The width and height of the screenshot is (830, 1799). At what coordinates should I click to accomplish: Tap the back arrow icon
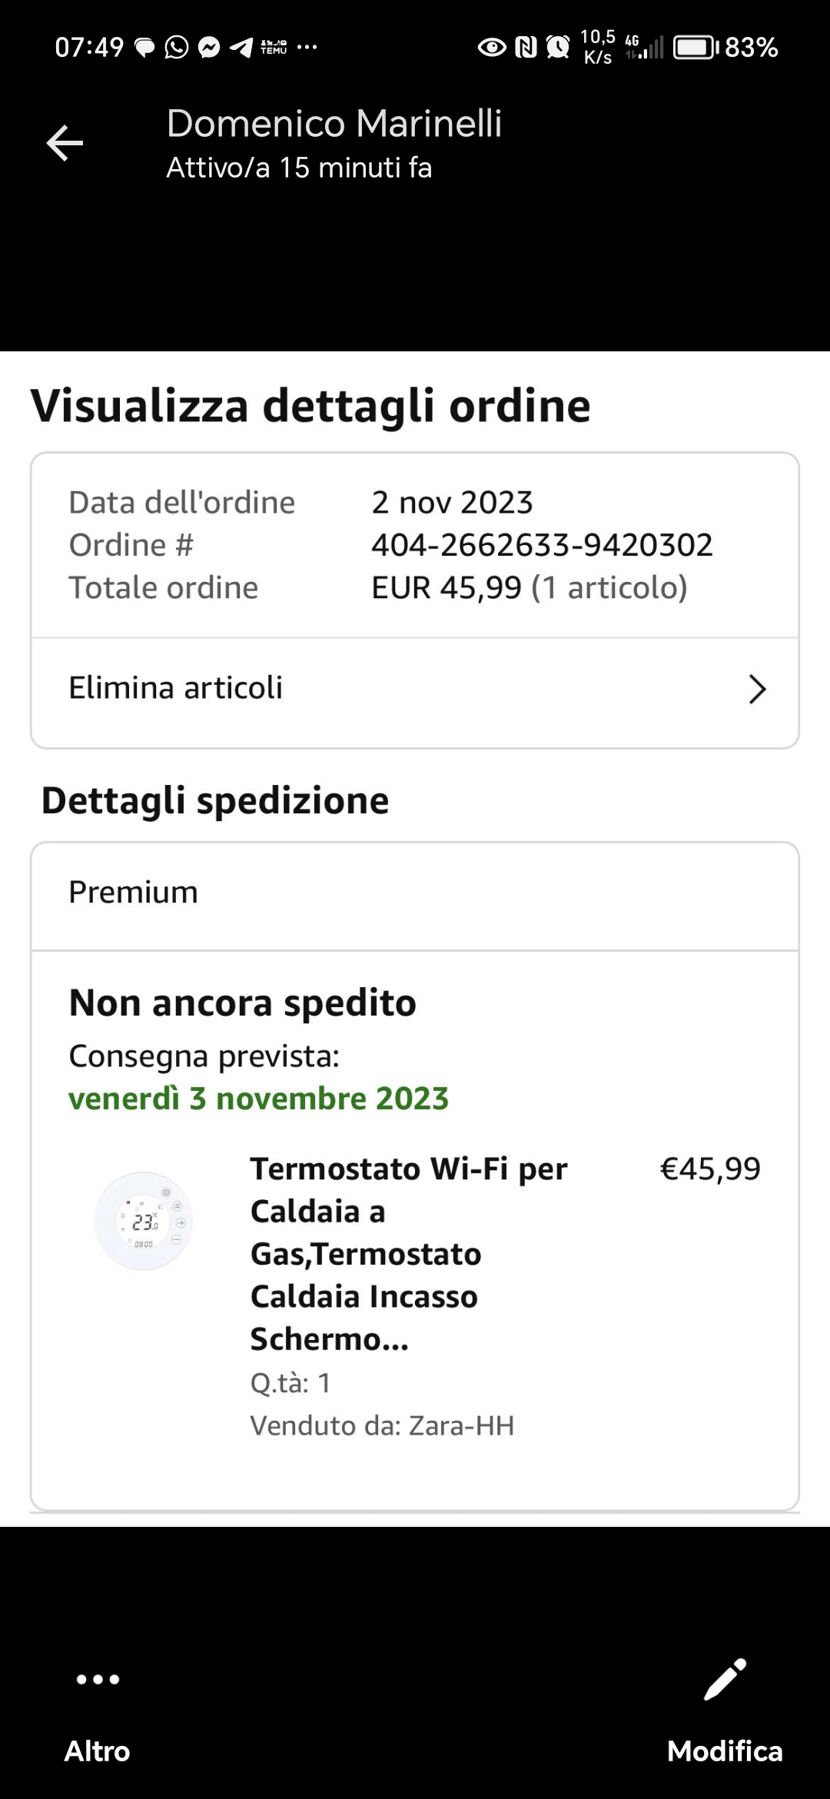coord(65,144)
